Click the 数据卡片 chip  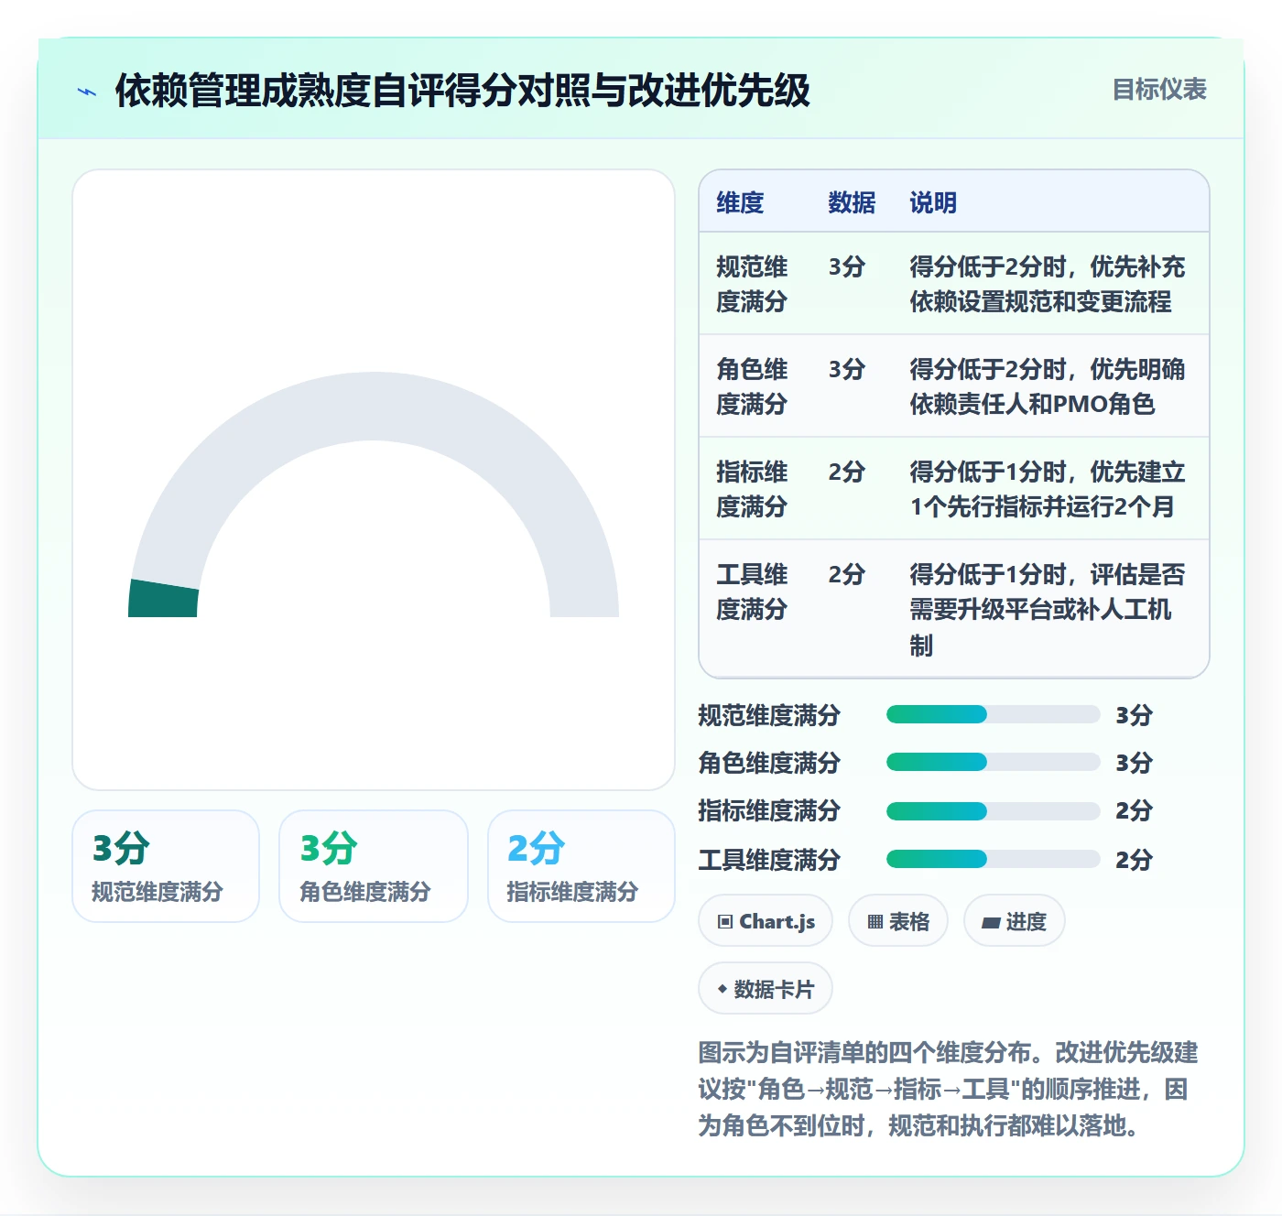(x=766, y=989)
